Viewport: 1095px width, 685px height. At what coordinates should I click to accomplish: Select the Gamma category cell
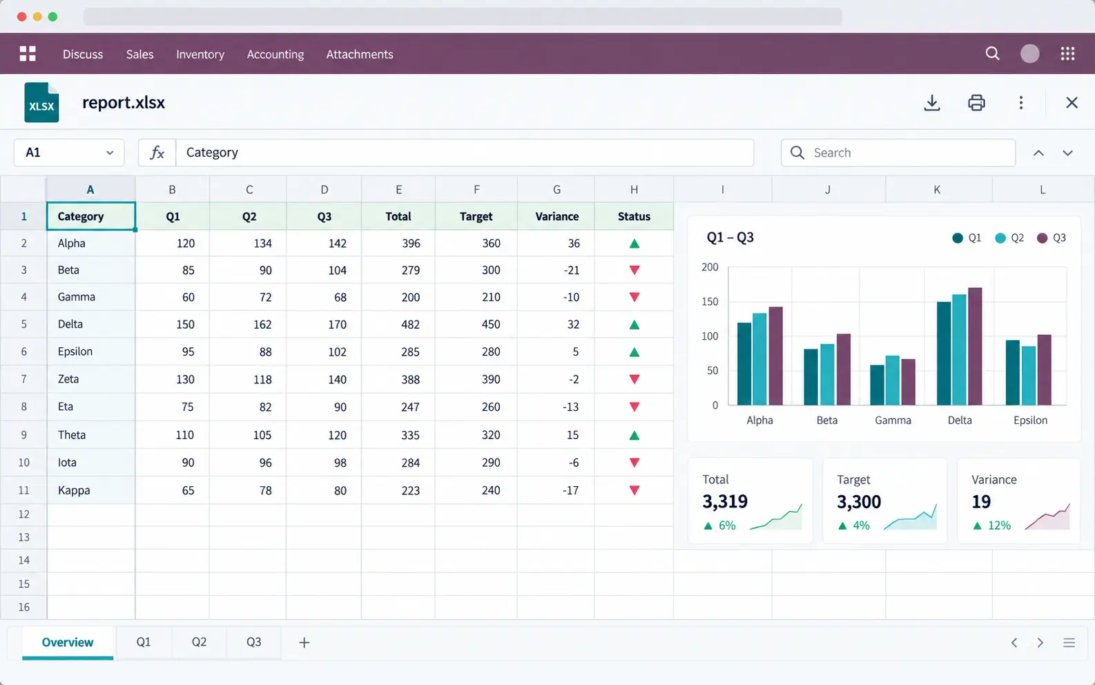point(90,297)
